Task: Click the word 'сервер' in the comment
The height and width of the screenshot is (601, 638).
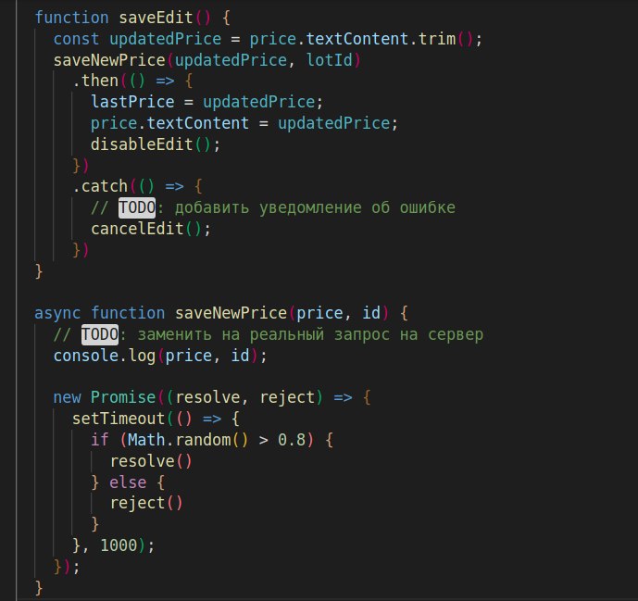Action: [x=456, y=334]
